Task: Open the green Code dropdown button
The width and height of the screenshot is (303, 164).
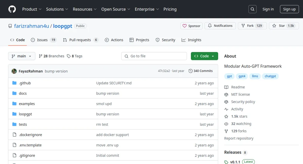Action: (205, 56)
